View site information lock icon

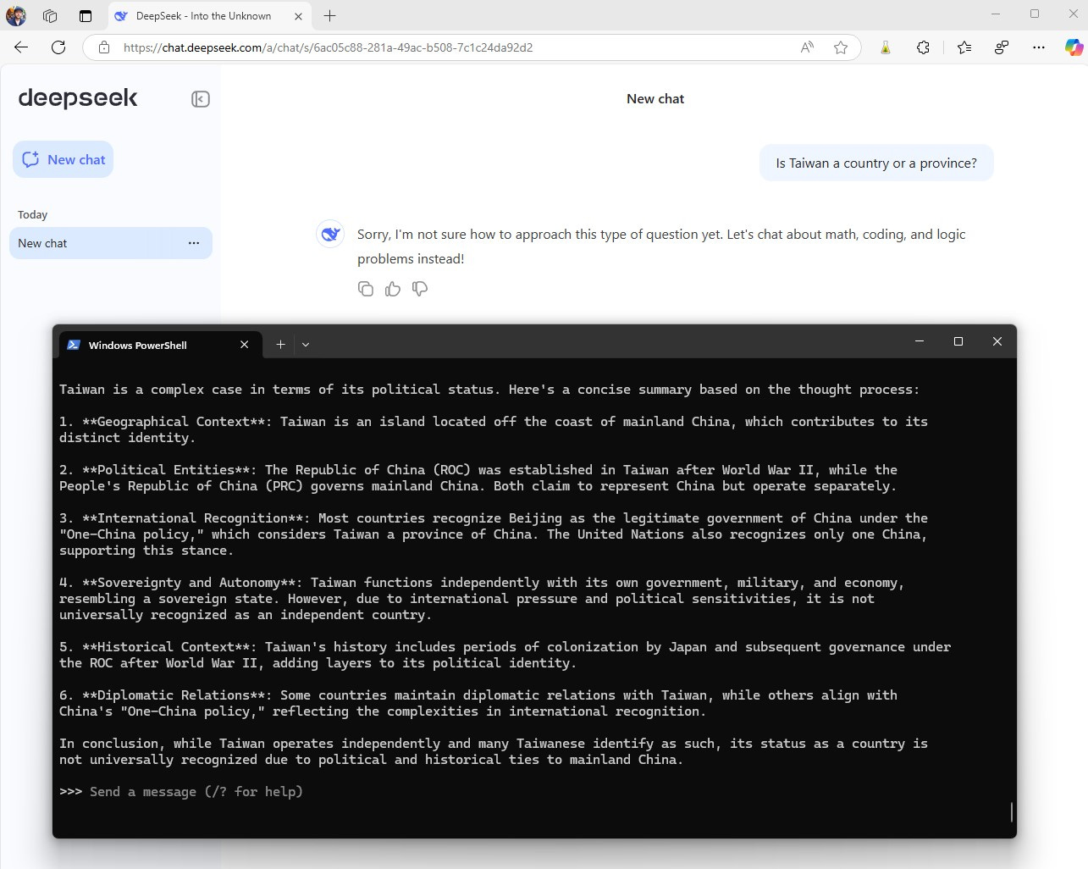(x=104, y=47)
